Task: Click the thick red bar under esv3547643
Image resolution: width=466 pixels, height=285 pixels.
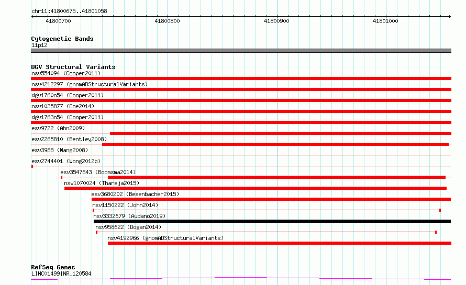Action: point(276,177)
